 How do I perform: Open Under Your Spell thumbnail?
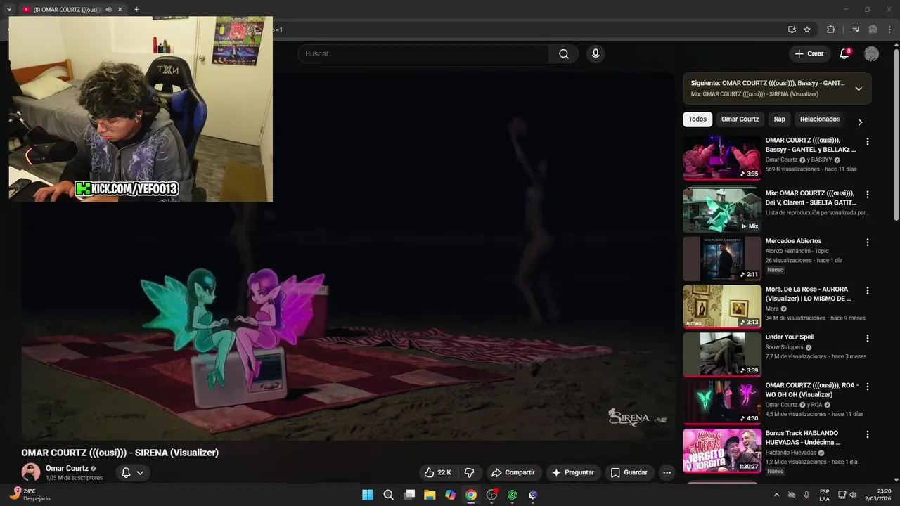pos(722,354)
